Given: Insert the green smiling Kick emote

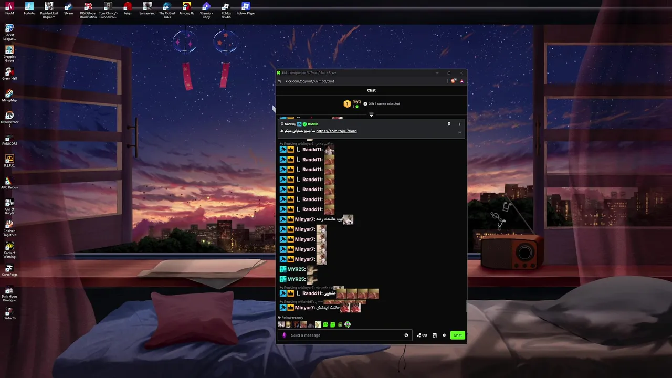Looking at the screenshot, I should [325, 324].
